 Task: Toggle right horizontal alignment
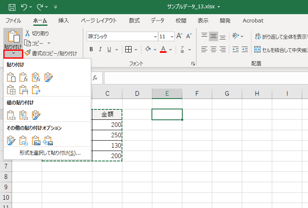(223, 50)
